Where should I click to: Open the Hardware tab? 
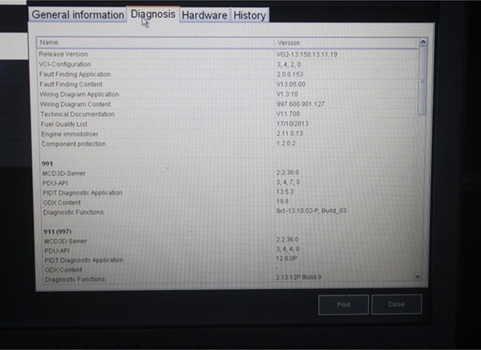coord(204,15)
